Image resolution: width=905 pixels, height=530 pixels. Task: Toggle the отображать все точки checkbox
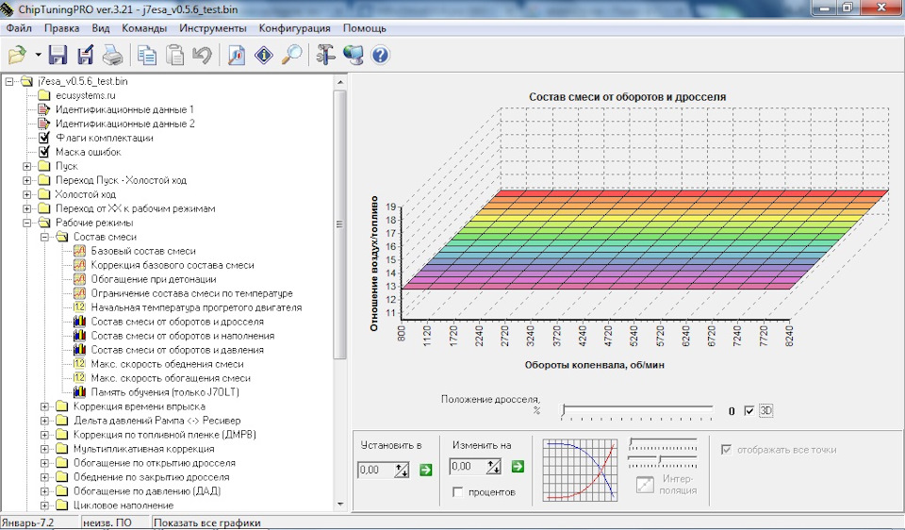coord(726,449)
